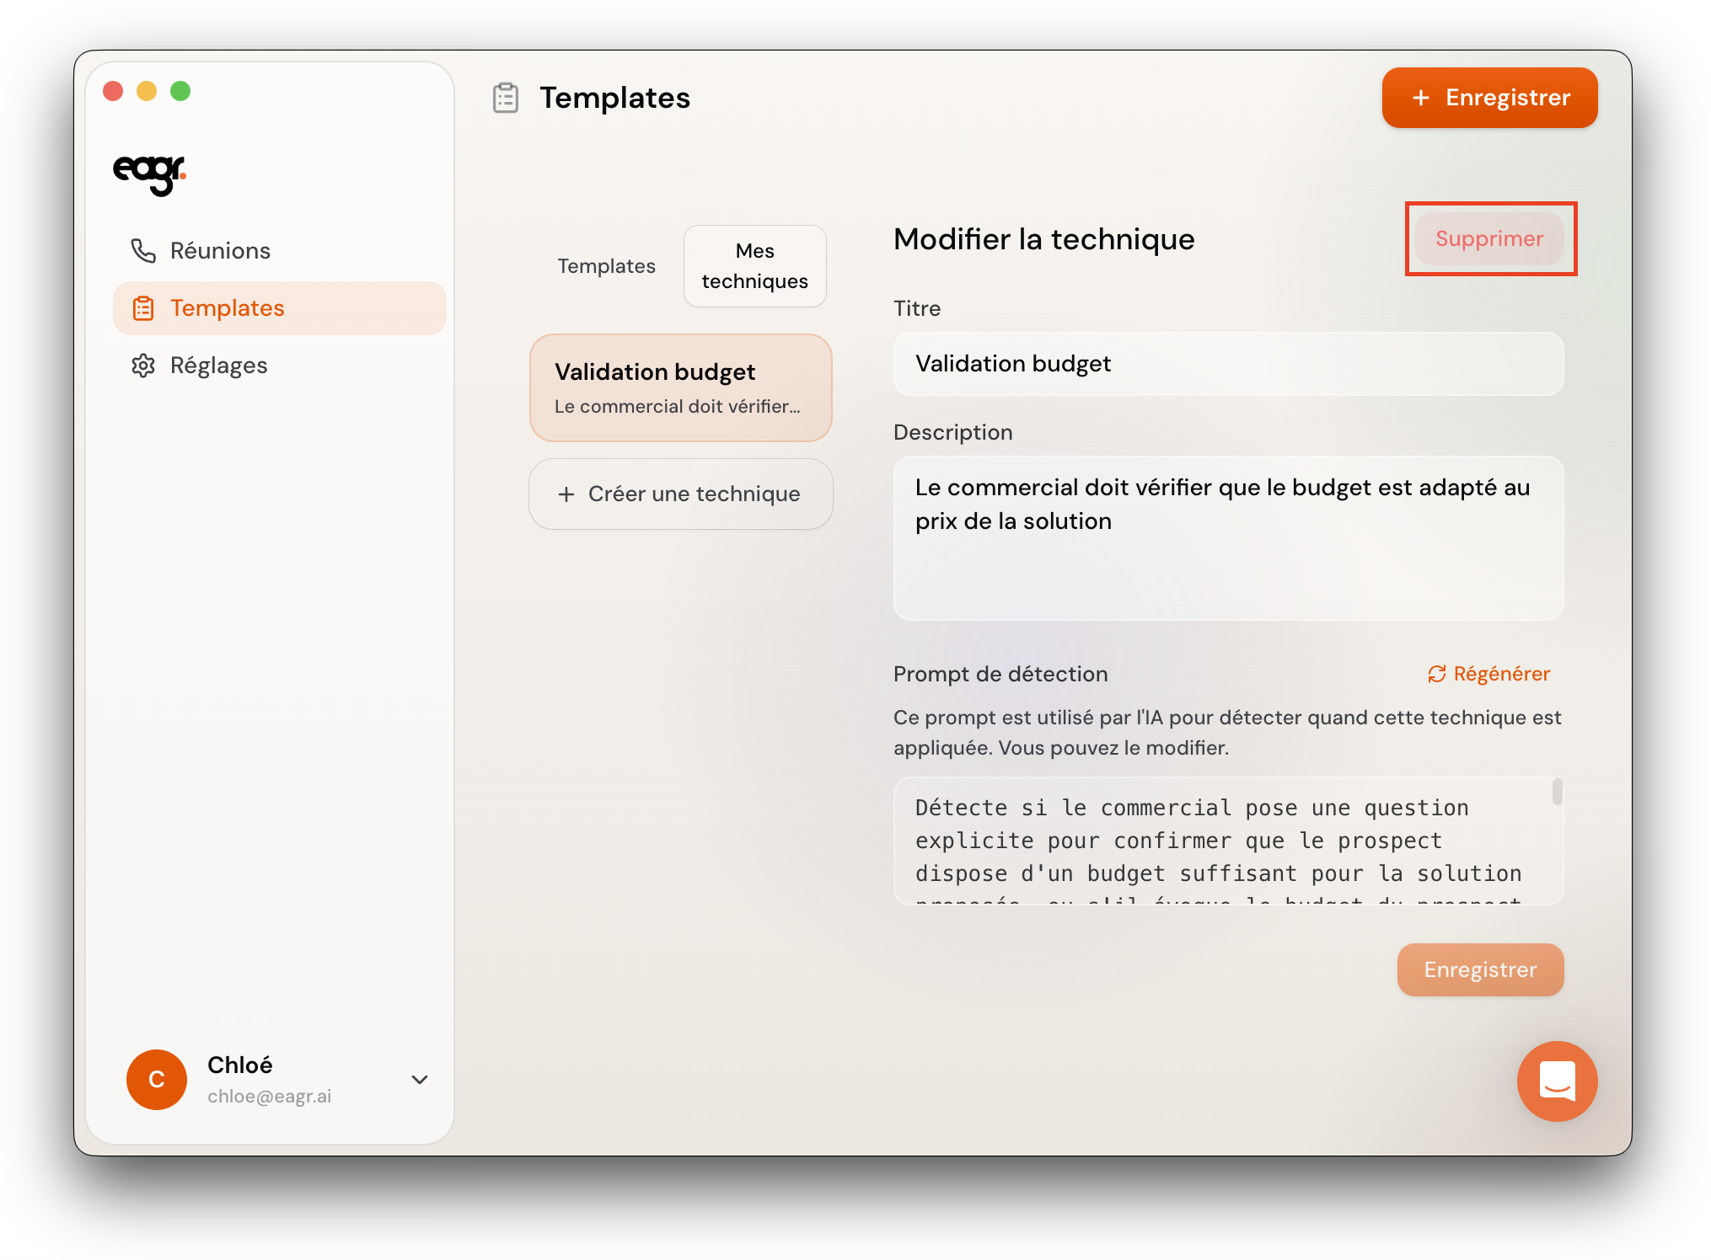
Task: Click the Régénérer refresh icon
Action: tap(1436, 674)
